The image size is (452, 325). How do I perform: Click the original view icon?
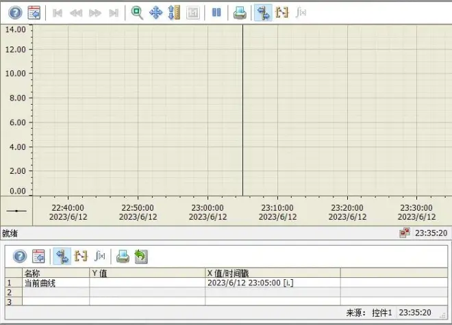coord(193,13)
